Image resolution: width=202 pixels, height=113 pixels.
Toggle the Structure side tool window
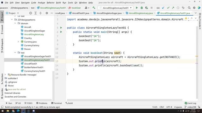(2, 79)
